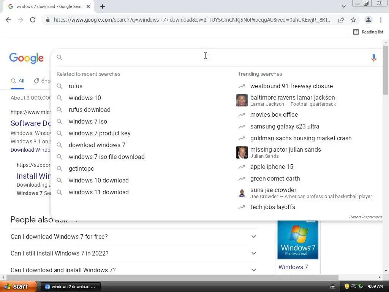Click taskbar item 'windows 7 download'
Screen dimensions: 389x292
(x=70, y=287)
